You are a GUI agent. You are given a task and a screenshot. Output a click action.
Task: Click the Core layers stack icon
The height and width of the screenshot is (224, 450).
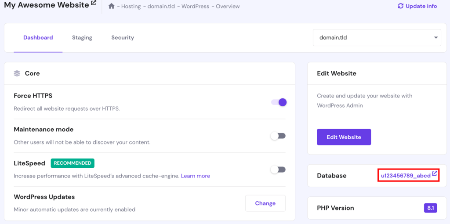[17, 73]
